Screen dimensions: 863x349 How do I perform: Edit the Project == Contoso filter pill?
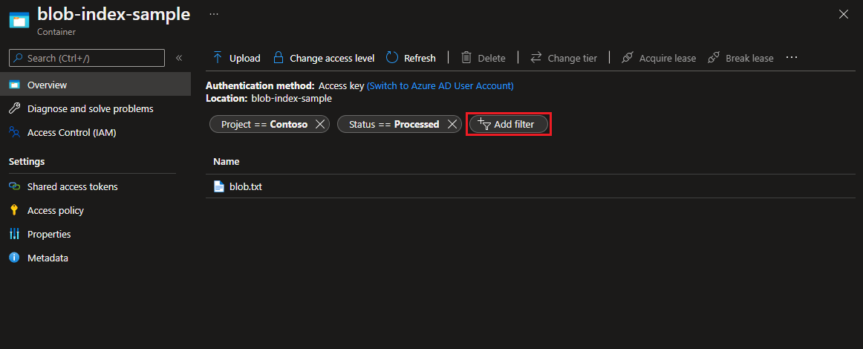point(264,125)
